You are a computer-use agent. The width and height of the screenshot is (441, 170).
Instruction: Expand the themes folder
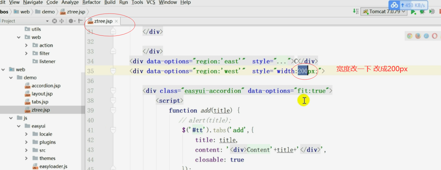click(x=27, y=158)
